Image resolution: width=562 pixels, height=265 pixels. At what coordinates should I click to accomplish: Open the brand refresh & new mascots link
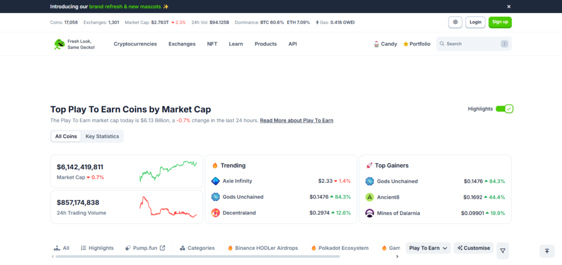[x=125, y=7]
